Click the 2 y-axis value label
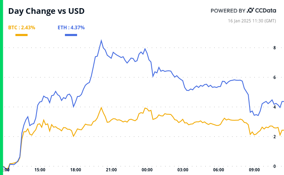 click(x=275, y=136)
